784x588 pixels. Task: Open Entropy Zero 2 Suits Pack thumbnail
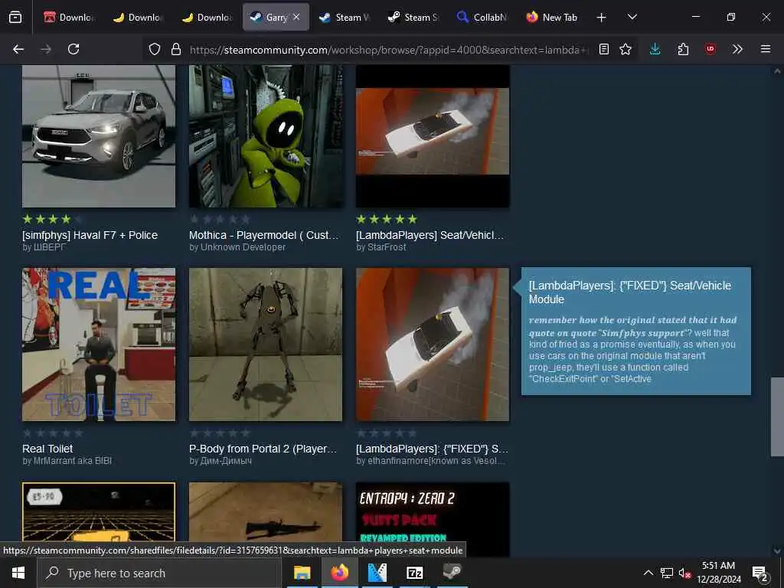[433, 518]
